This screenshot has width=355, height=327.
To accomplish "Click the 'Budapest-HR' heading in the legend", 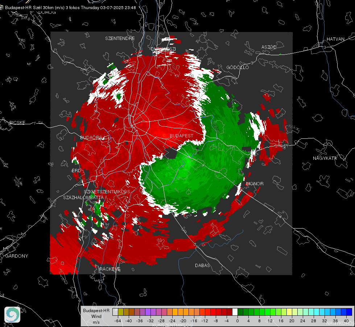I will pyautogui.click(x=96, y=310).
